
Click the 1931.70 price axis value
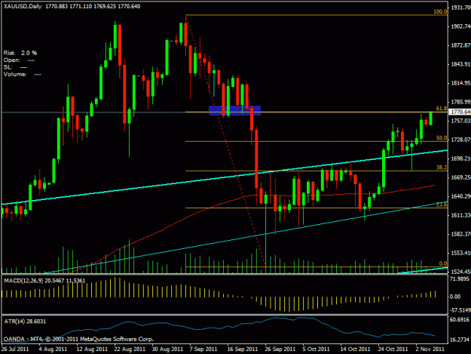[460, 8]
